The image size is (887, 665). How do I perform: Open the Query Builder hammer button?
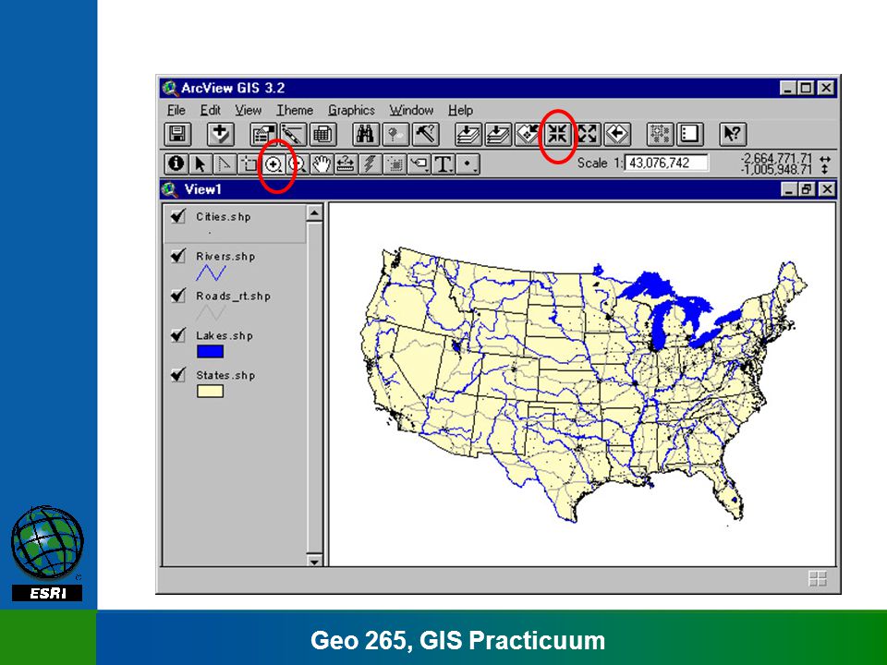pos(425,135)
